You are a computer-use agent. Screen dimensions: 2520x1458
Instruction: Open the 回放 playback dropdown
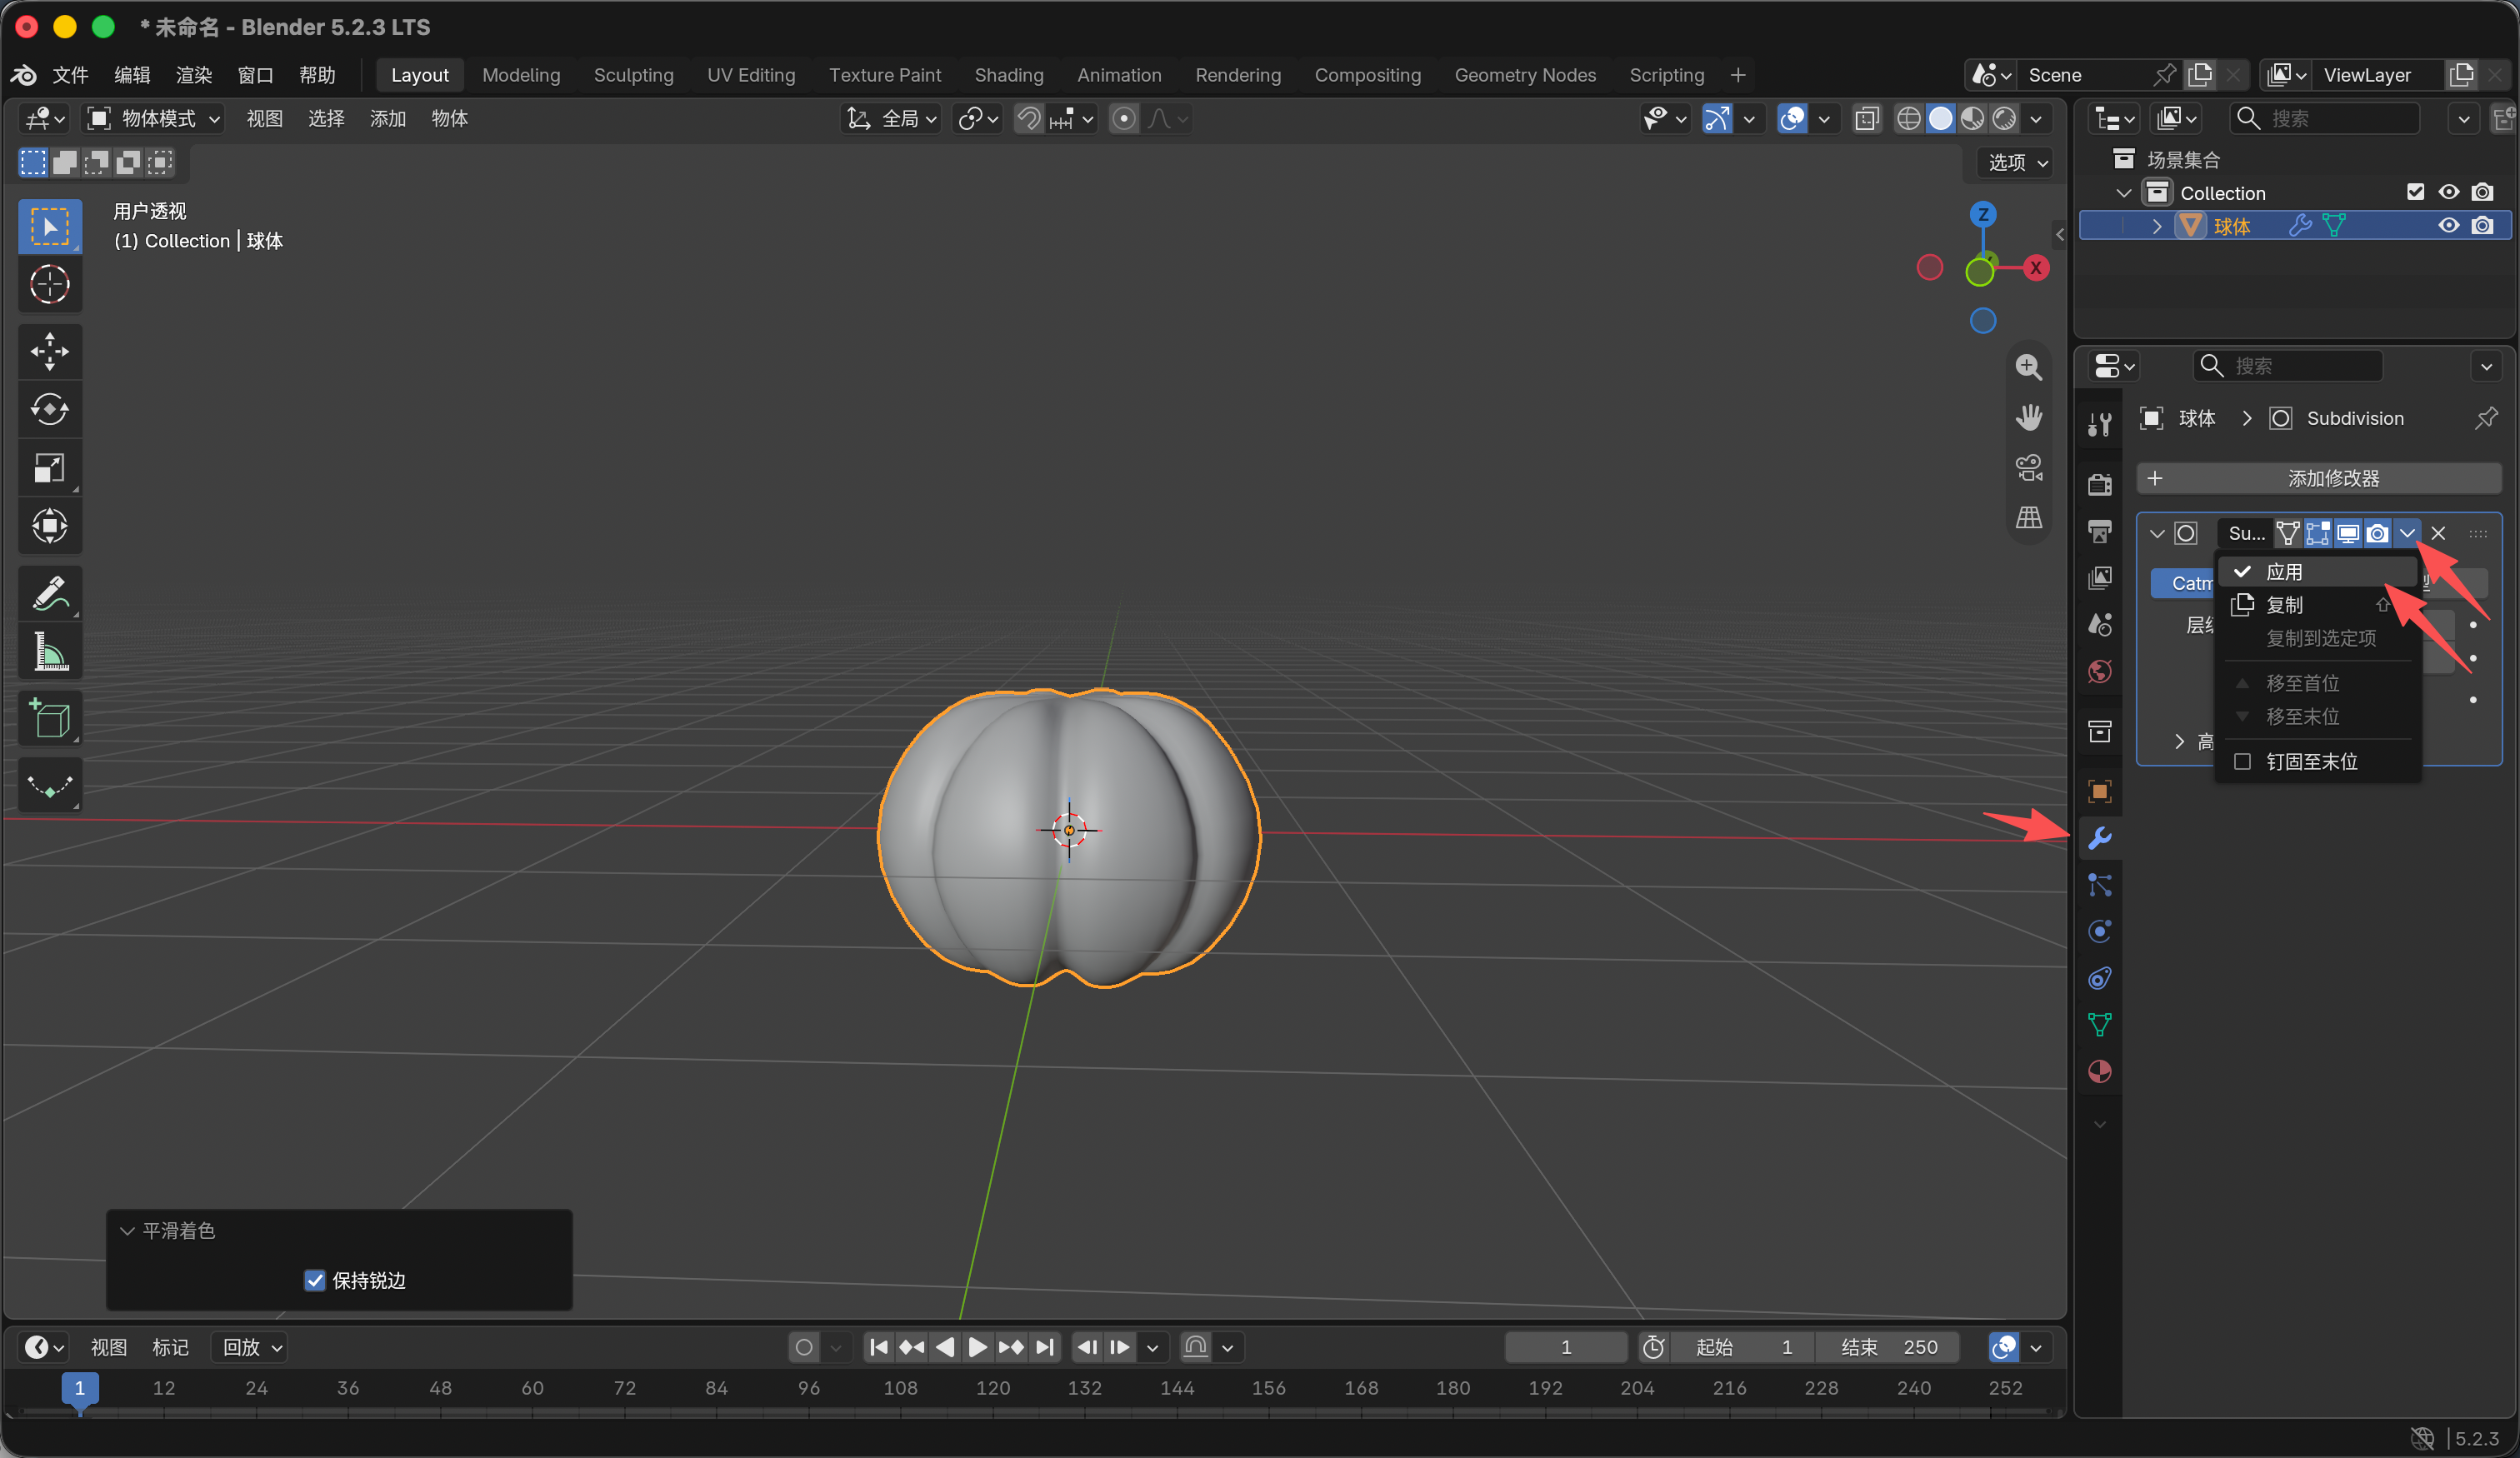click(250, 1347)
